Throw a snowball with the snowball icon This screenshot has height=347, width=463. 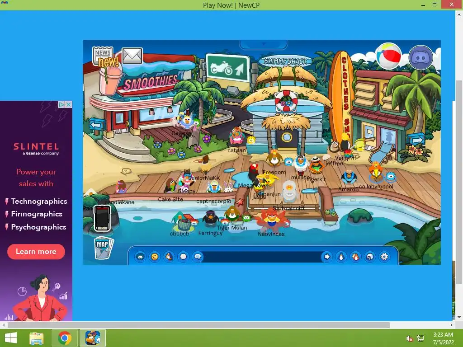click(x=184, y=257)
